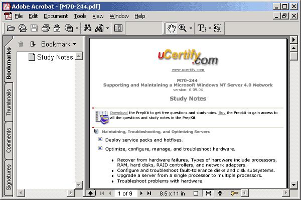Switch to the Bookmarks tab
This screenshot has width=301, height=200.
pos(9,63)
